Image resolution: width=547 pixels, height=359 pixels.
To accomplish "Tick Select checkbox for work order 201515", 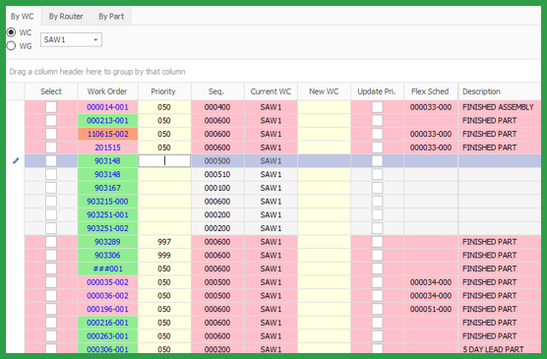I will 51,148.
